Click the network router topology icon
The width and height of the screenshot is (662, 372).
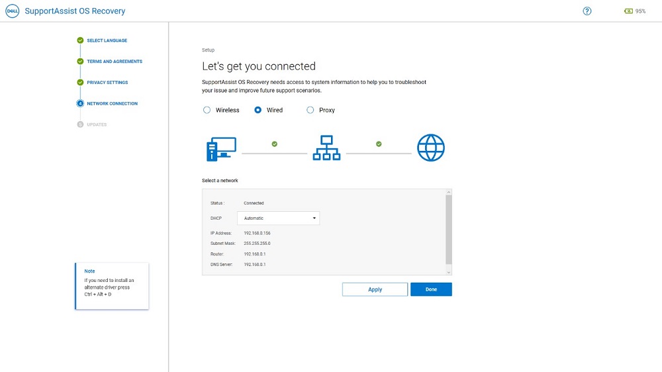326,148
